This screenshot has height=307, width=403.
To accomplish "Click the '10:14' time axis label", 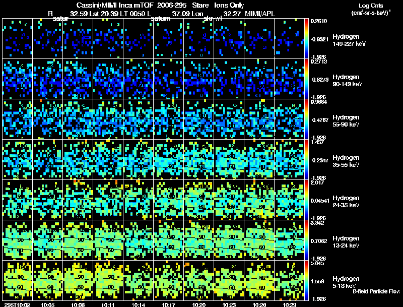I will click(x=138, y=304).
